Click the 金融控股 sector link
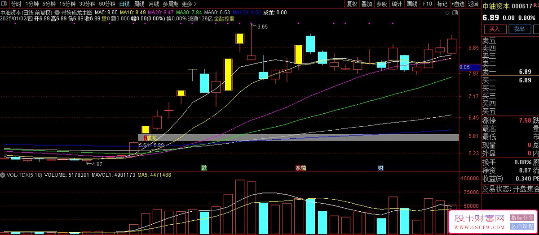Image resolution: width=539 pixels, height=235 pixels. 224,19
